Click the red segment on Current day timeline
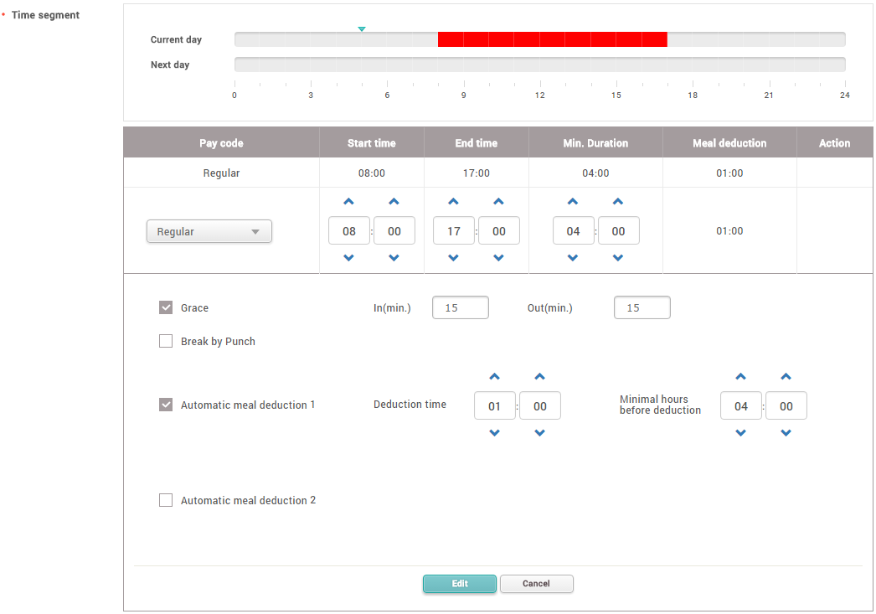 point(553,39)
